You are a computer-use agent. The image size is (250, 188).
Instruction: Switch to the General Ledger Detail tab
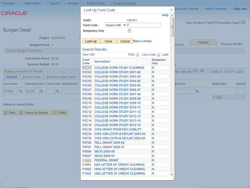pos(61,77)
